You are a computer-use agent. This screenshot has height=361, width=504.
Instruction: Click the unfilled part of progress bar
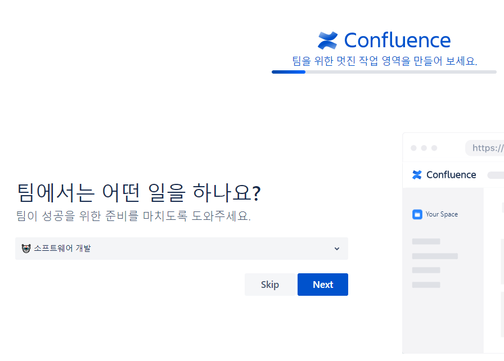[401, 72]
